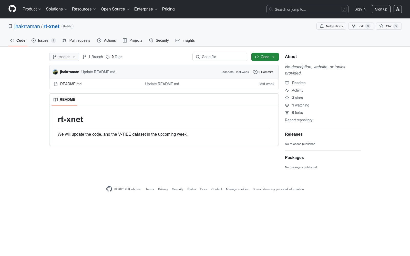The height and width of the screenshot is (256, 410).
Task: Click the Sign up button
Action: [381, 9]
